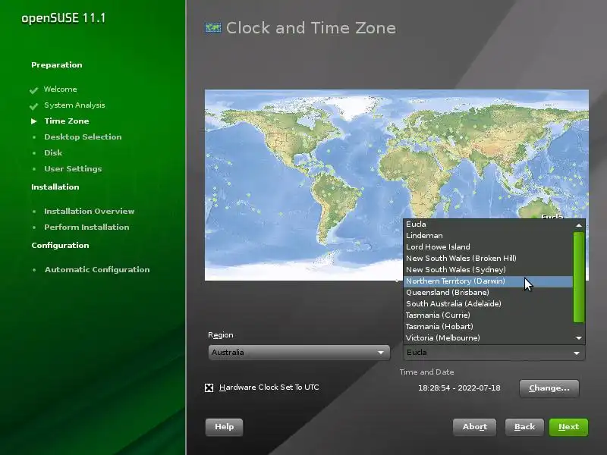607x455 pixels.
Task: Select Northern Territory (Darwin) entry
Action: coord(488,281)
